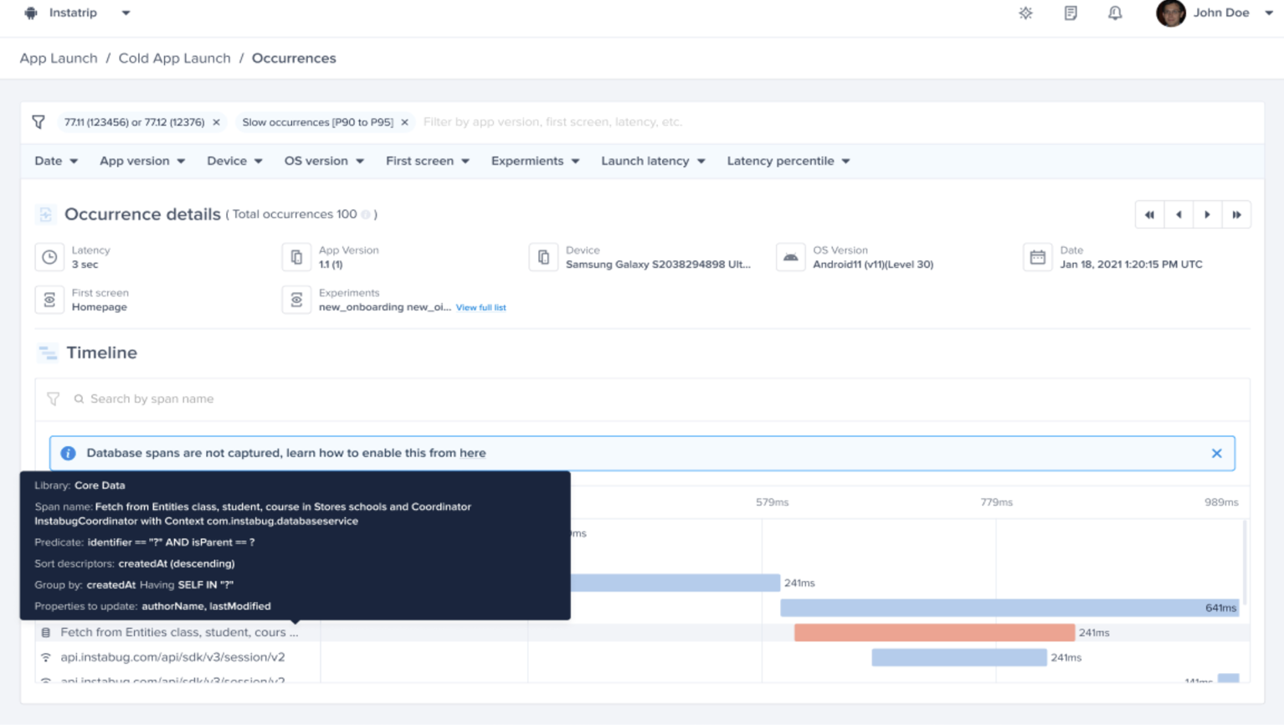Viewport: 1284px width, 725px height.
Task: Go to Cold App Launch breadcrumb
Action: tap(174, 59)
